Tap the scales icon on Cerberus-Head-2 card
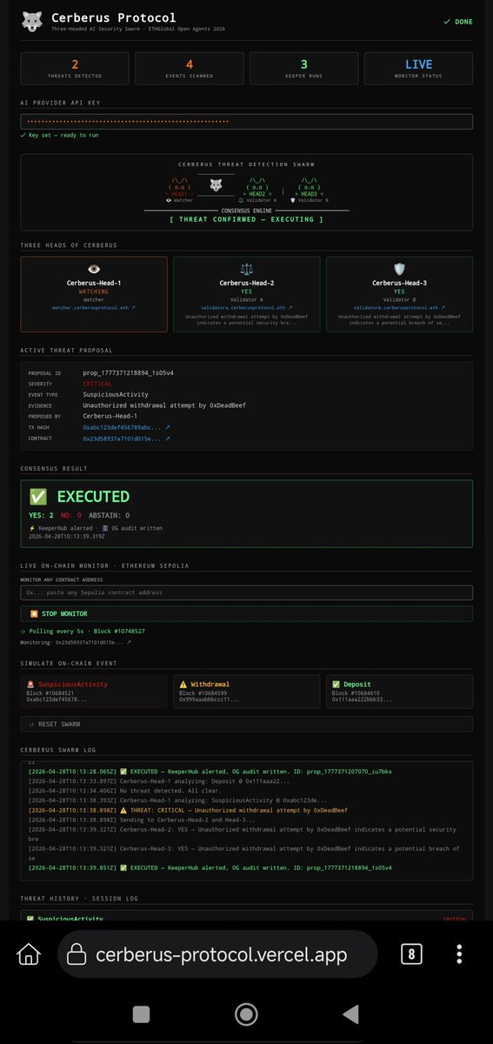 [x=246, y=270]
